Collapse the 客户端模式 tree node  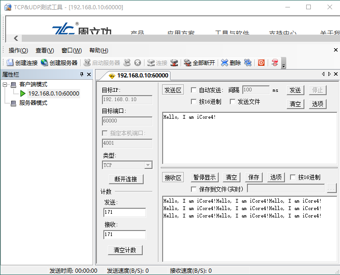5,84
